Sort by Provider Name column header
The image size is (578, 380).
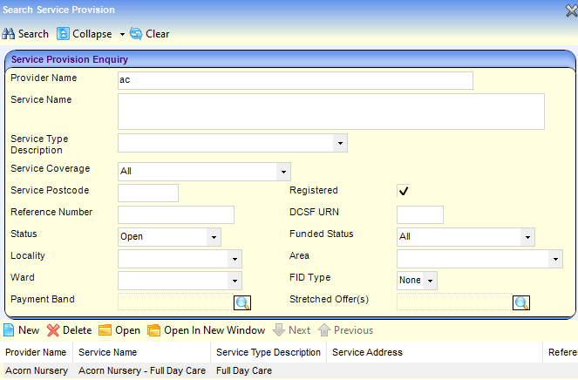coord(36,352)
